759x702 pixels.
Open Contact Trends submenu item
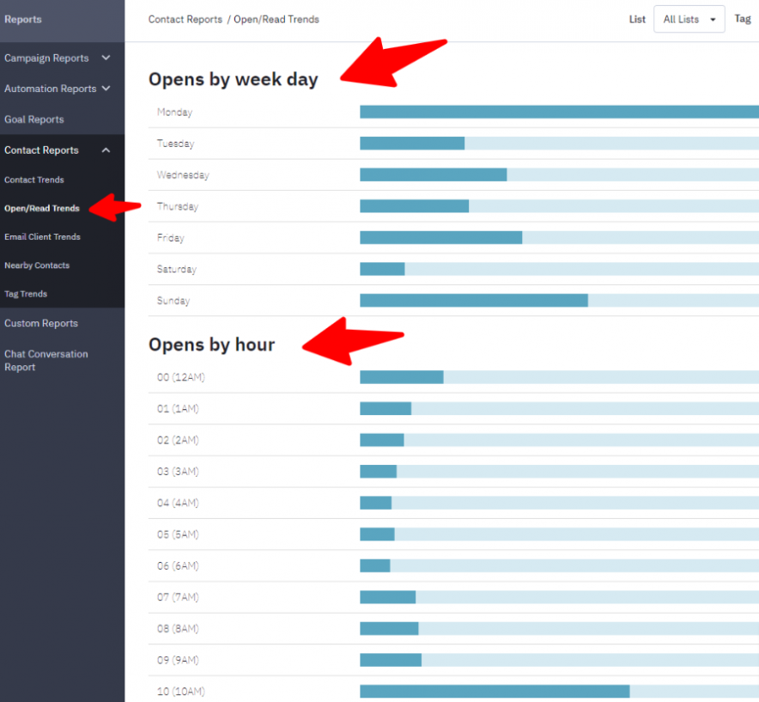(x=33, y=180)
